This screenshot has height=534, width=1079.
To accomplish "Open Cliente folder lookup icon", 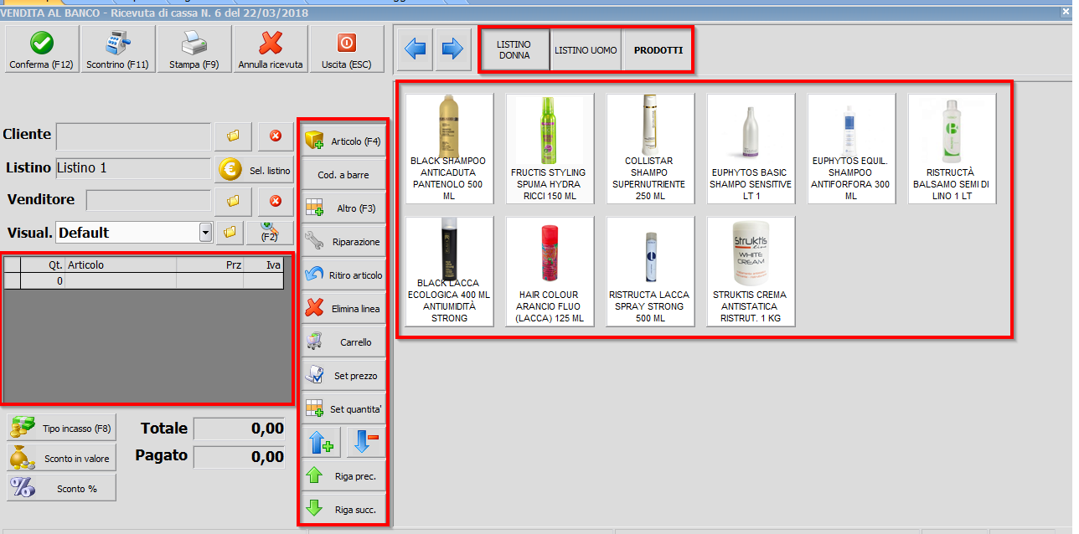I will [x=234, y=136].
